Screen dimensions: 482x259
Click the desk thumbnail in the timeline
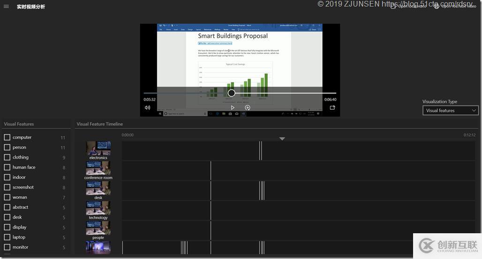(x=98, y=188)
